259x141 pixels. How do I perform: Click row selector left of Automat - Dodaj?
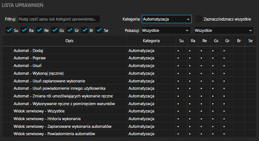7,51
